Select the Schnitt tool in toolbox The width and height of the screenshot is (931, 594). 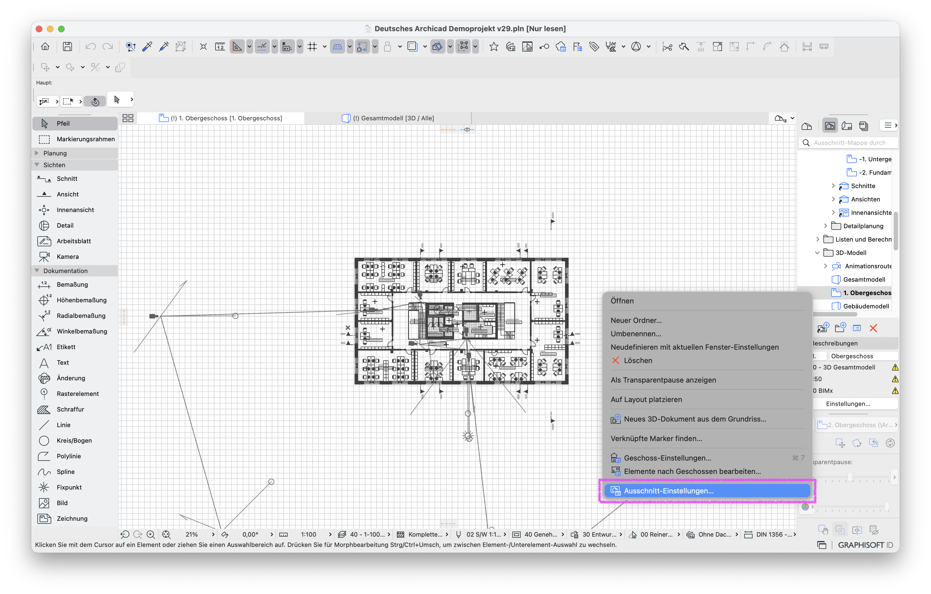75,179
